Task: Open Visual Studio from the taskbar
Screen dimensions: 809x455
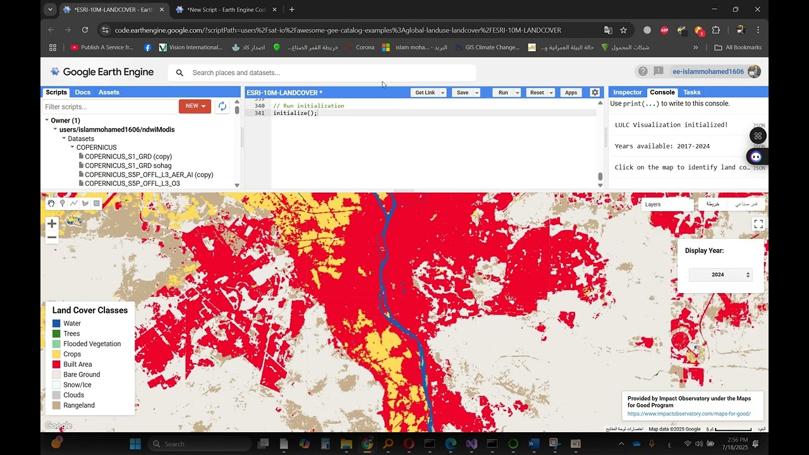Action: 471,444
